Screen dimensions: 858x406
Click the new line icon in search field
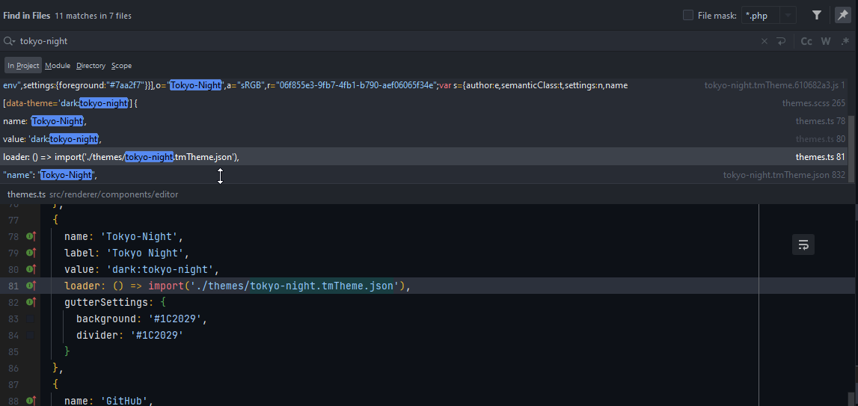[x=781, y=41]
